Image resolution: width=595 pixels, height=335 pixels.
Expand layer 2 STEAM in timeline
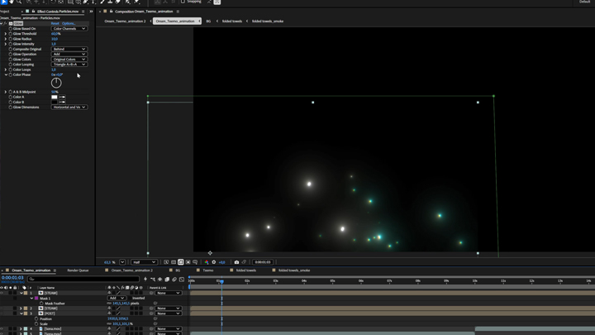(x=21, y=309)
